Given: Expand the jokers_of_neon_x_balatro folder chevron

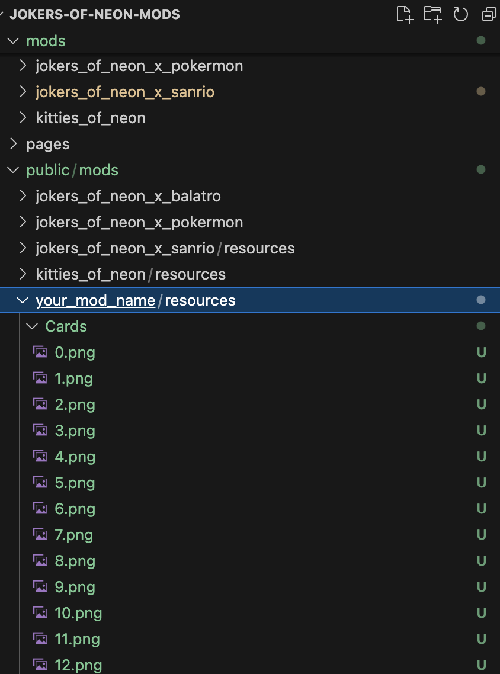Looking at the screenshot, I should pos(23,196).
